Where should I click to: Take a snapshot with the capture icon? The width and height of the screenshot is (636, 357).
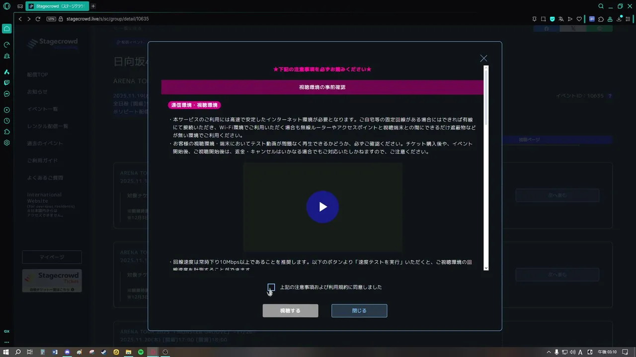[x=543, y=19]
